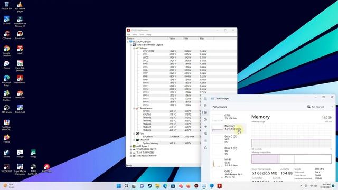Launch OBS Studio from the desktop
Screen dimensions: 338x190
(6, 109)
